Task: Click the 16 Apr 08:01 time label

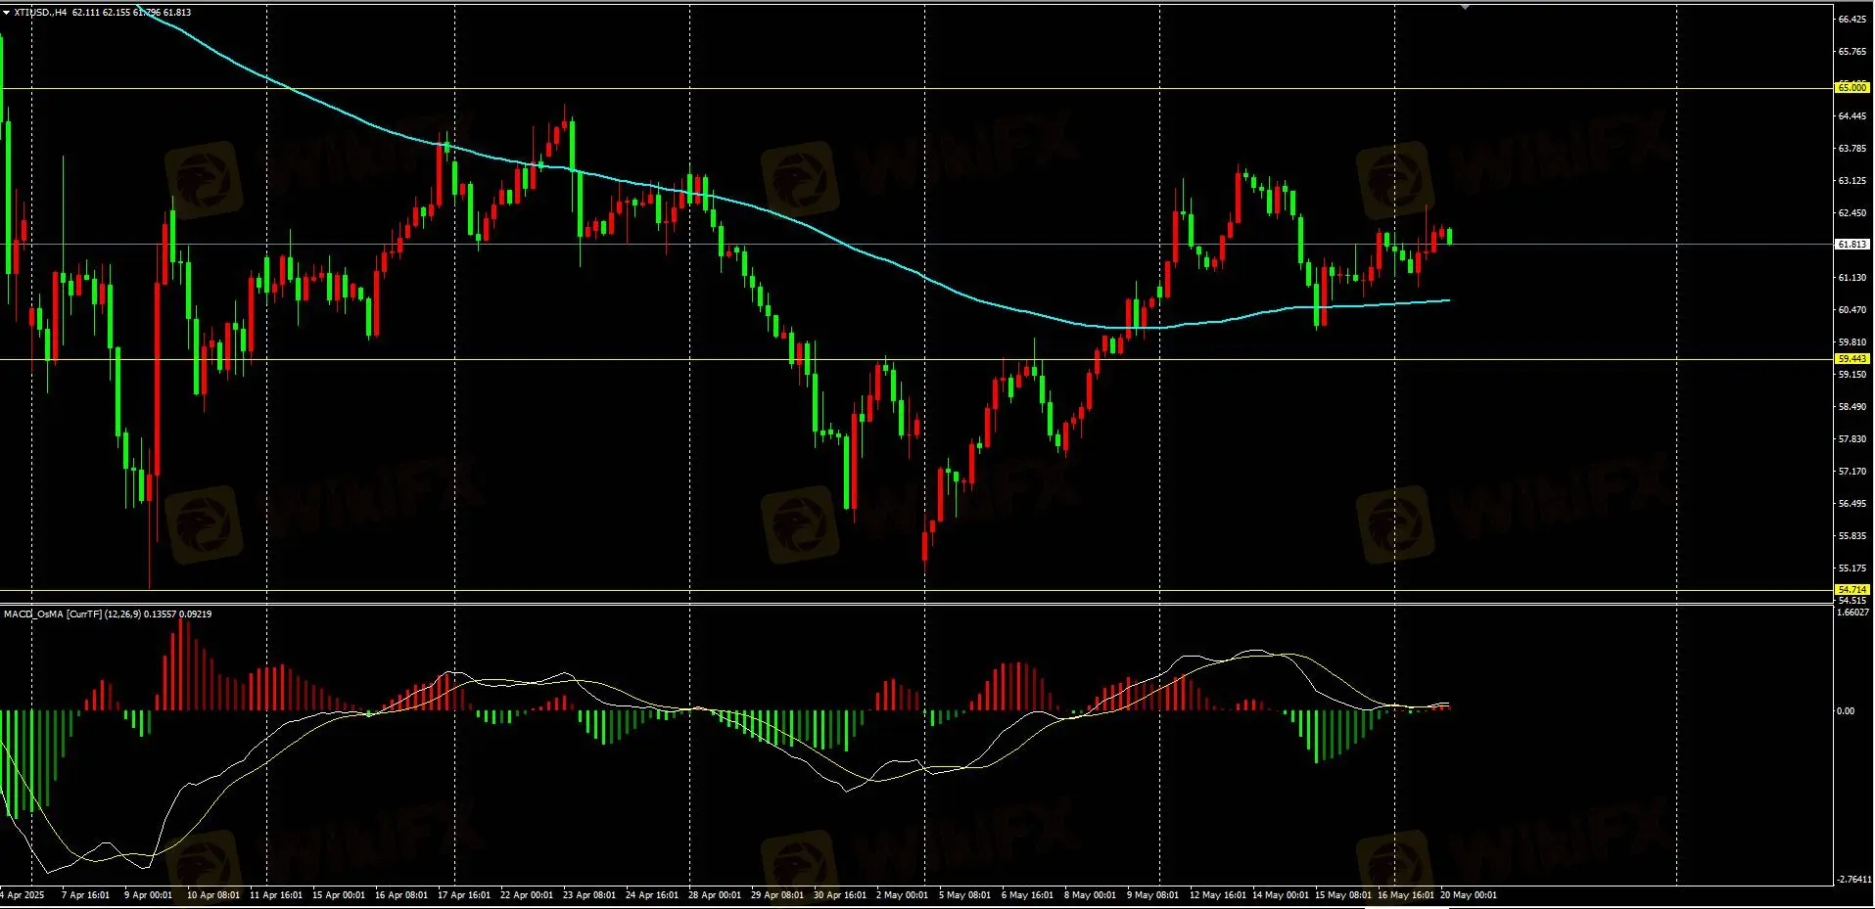Action: coord(401,895)
